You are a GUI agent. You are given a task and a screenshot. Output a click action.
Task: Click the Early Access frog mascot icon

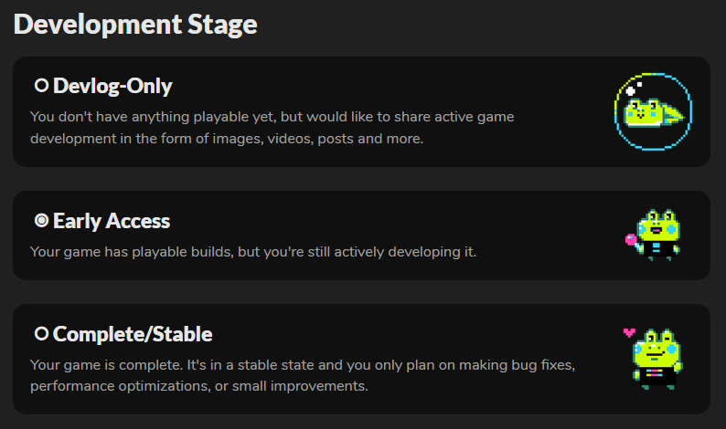coord(656,234)
